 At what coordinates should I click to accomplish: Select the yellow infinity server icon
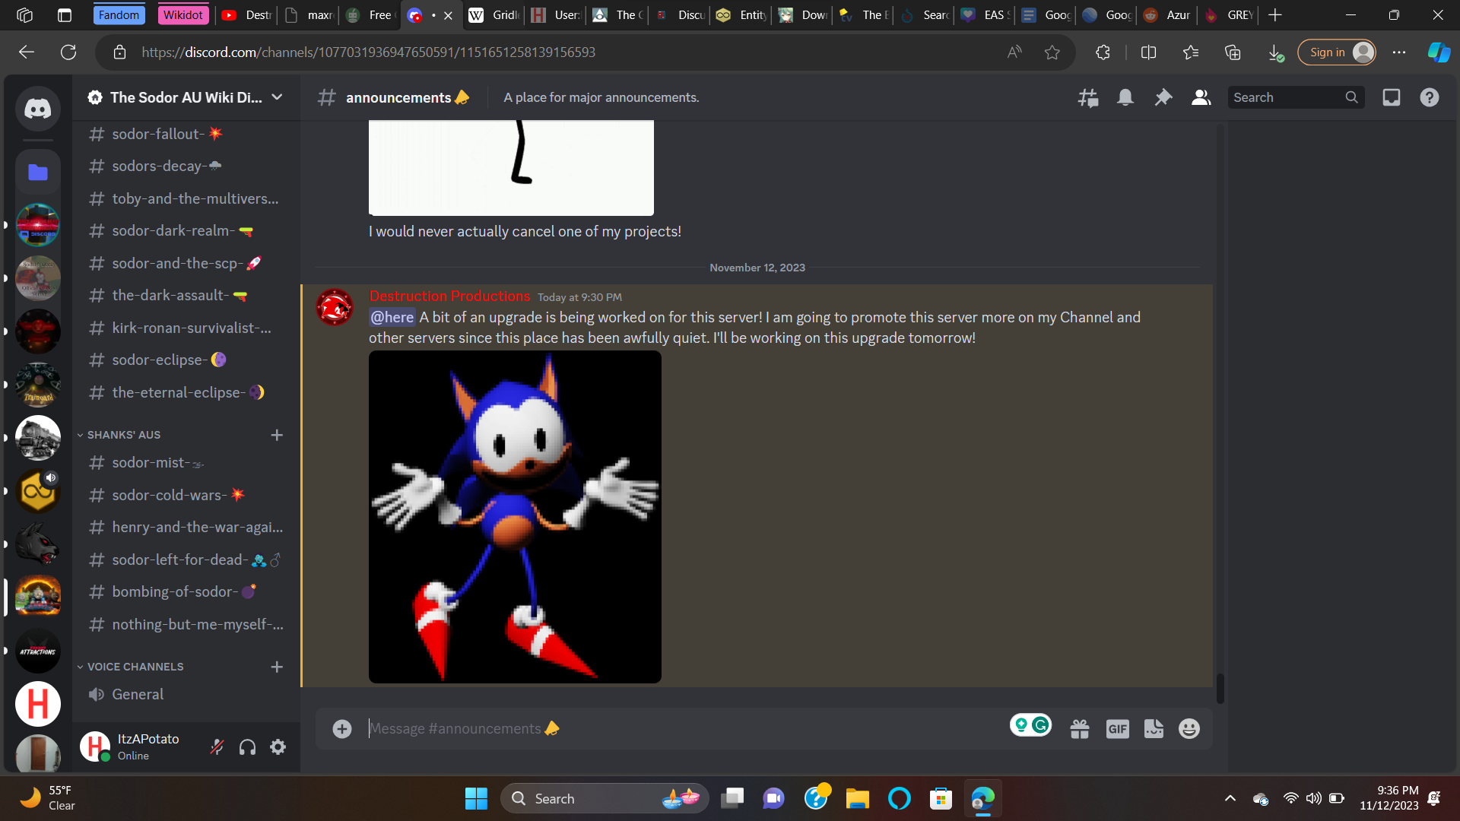38,491
